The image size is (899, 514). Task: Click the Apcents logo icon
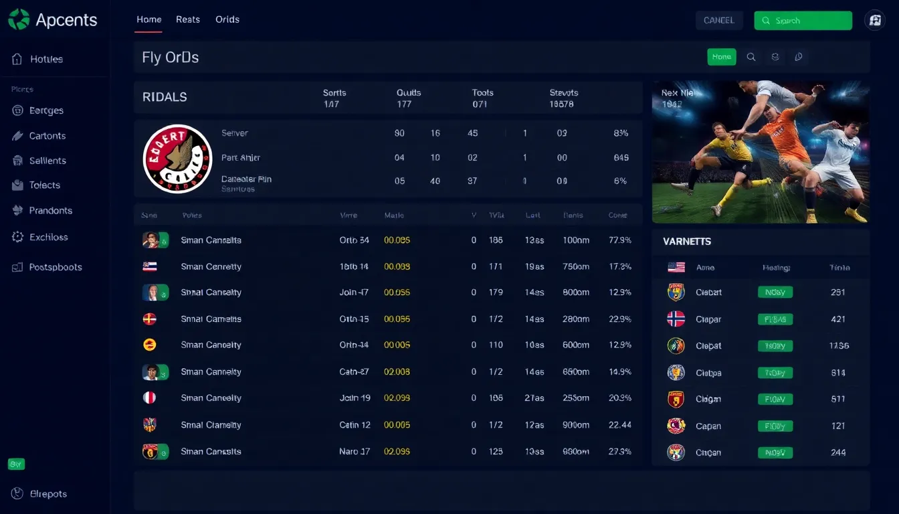coord(19,19)
